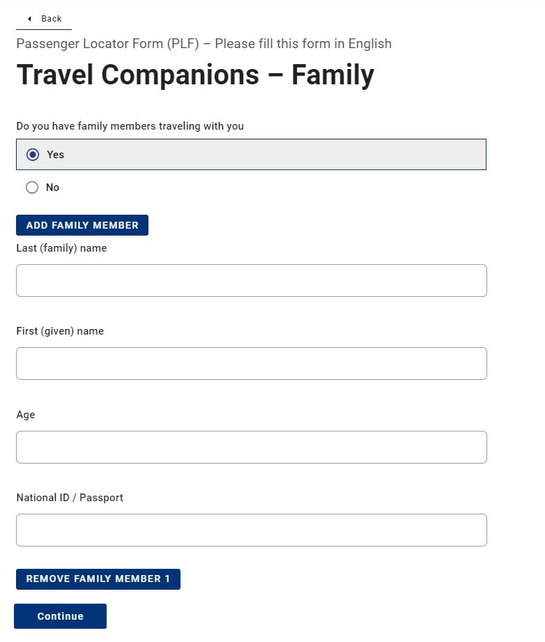Viewport: 545px width, 642px height.
Task: Select the Yes radio button circle
Action: point(33,155)
